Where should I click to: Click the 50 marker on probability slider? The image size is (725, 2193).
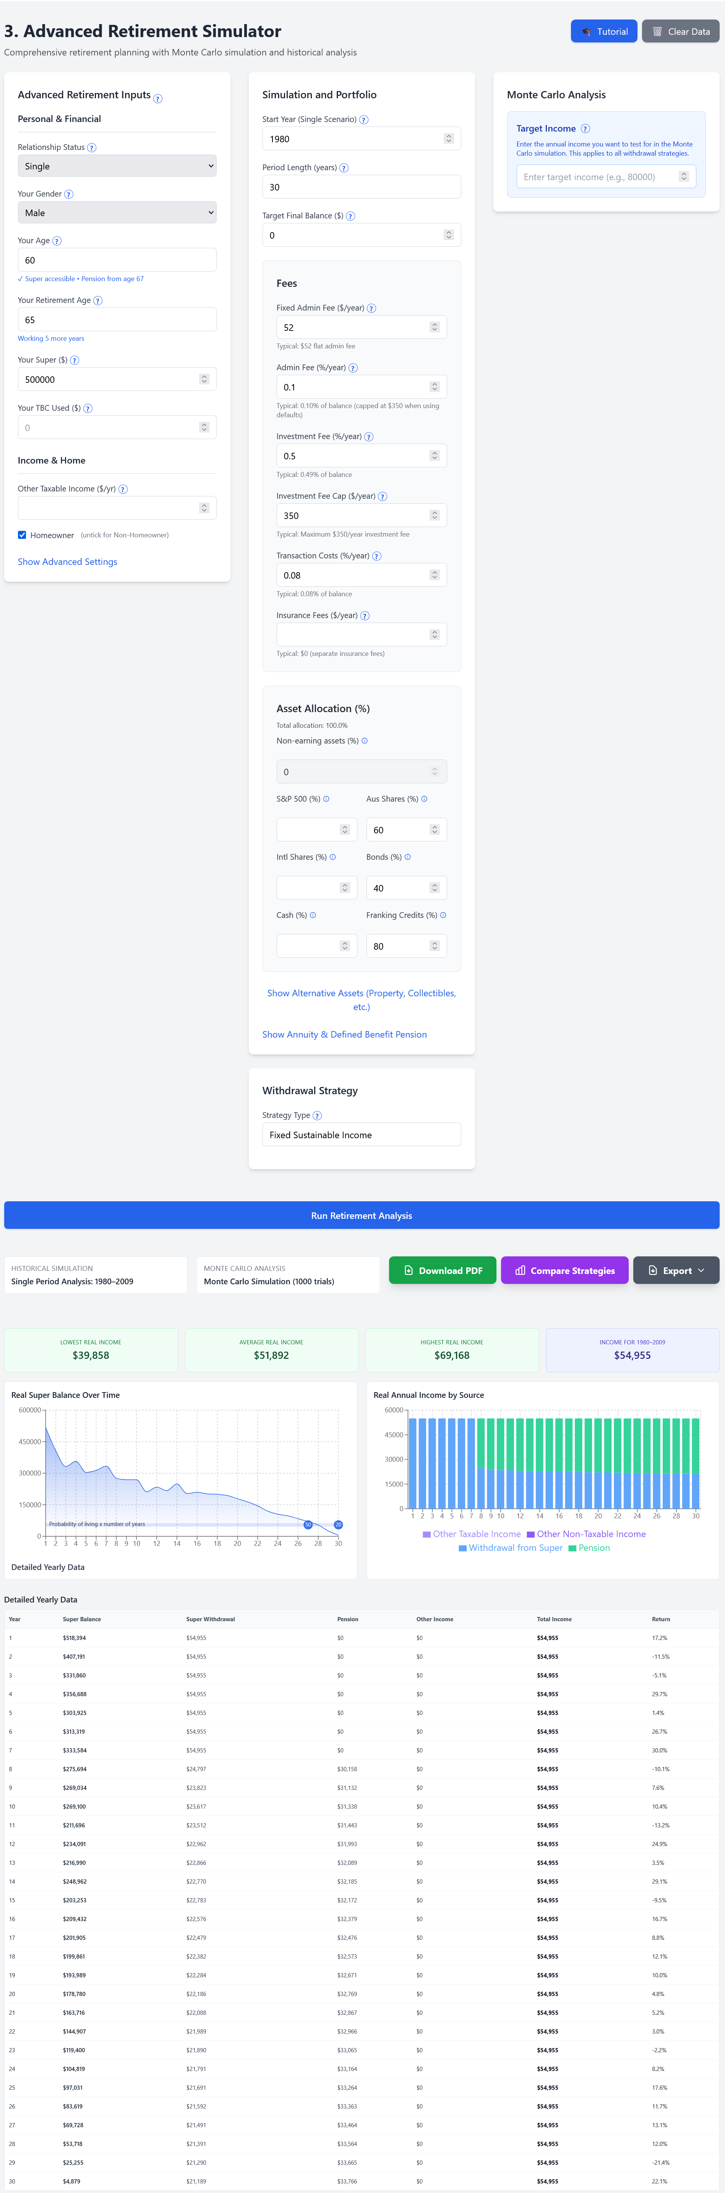coord(308,1525)
